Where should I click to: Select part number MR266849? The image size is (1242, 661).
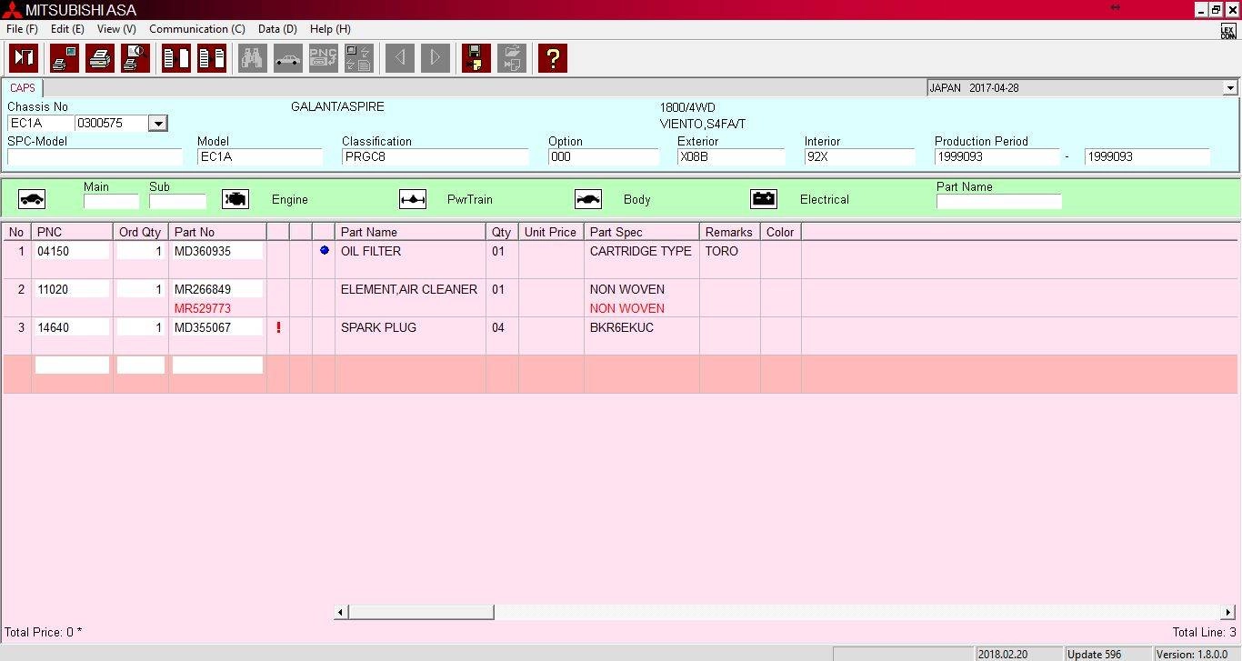217,289
